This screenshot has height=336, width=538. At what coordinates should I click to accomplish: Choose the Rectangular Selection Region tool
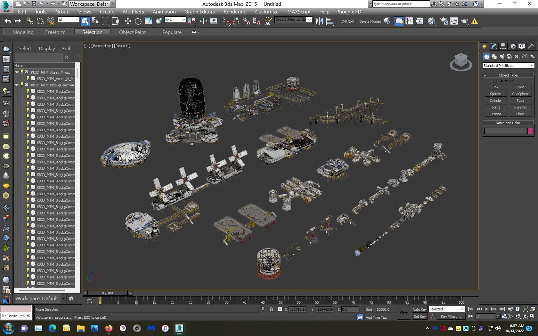[x=105, y=21]
